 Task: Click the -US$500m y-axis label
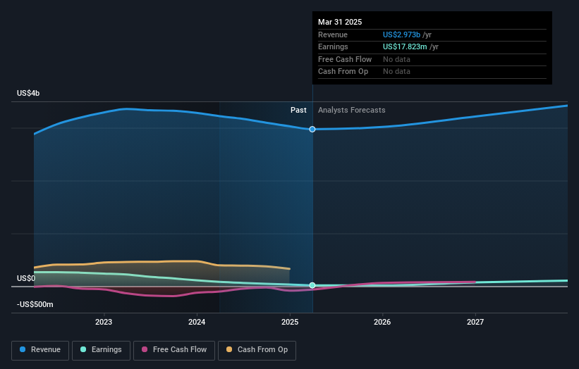(x=35, y=304)
